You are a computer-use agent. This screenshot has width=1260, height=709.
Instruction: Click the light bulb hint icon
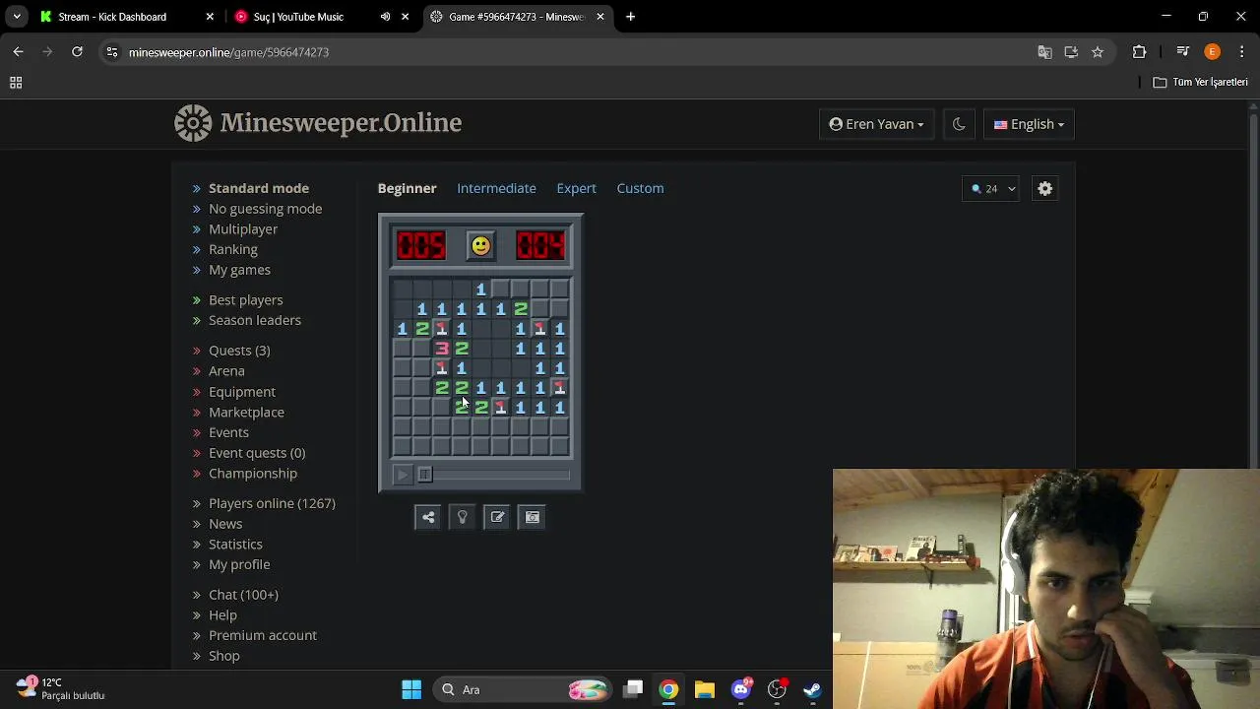pos(463,517)
